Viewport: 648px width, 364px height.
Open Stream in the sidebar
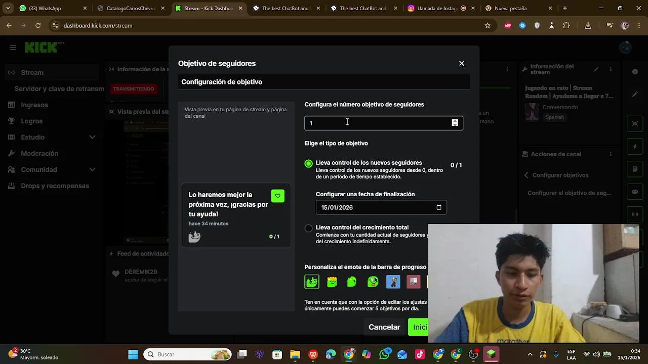tap(53, 72)
